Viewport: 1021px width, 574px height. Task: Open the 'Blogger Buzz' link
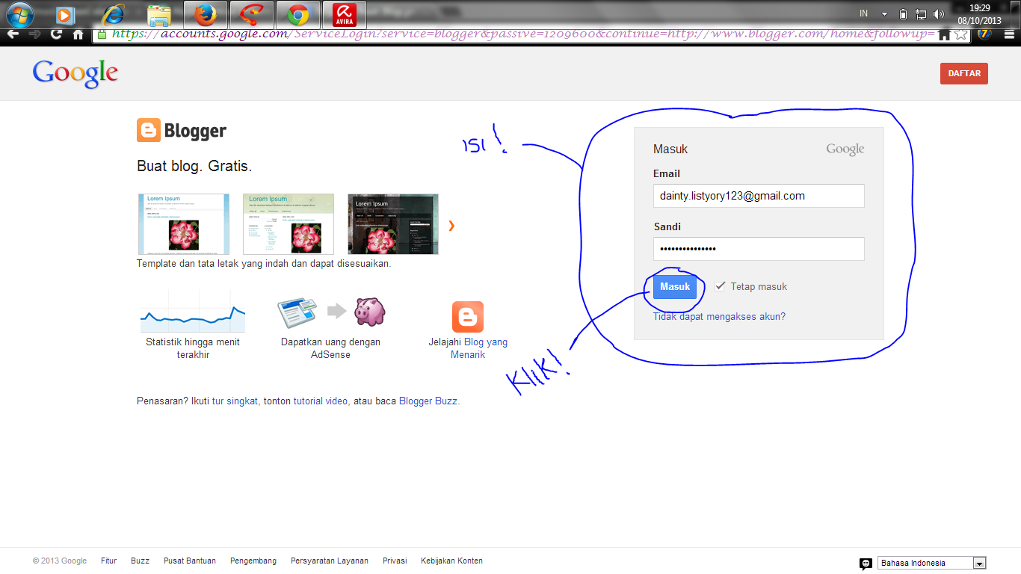pyautogui.click(x=428, y=401)
